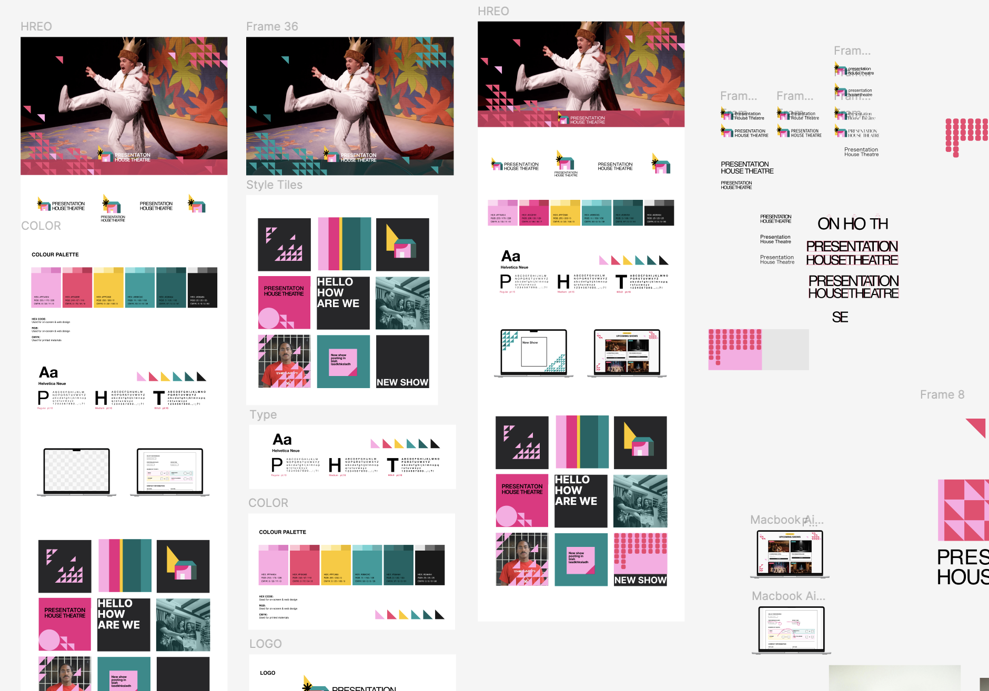Click the NEW SHOW tile in Style Tiles
The image size is (989, 691).
(402, 362)
